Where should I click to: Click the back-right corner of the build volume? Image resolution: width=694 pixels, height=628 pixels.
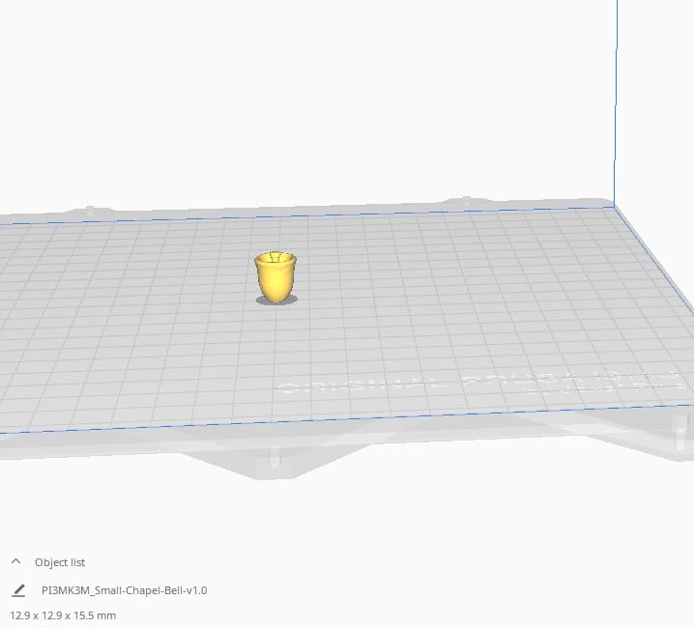(x=615, y=205)
